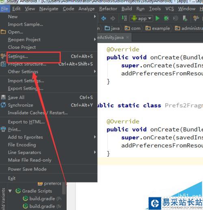Open the VCS menu
Image resolution: width=203 pixels, height=210 pixels.
pyautogui.click(x=170, y=9)
